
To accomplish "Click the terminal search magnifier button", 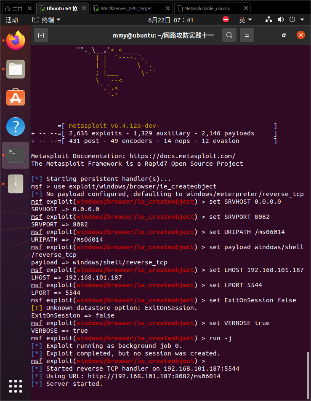I will click(229, 35).
